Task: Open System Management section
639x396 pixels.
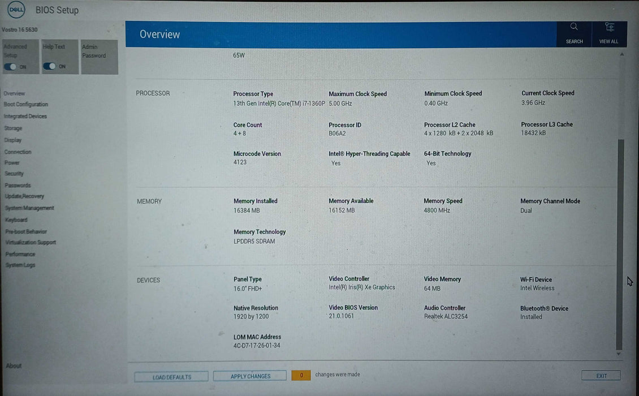Action: tap(29, 208)
